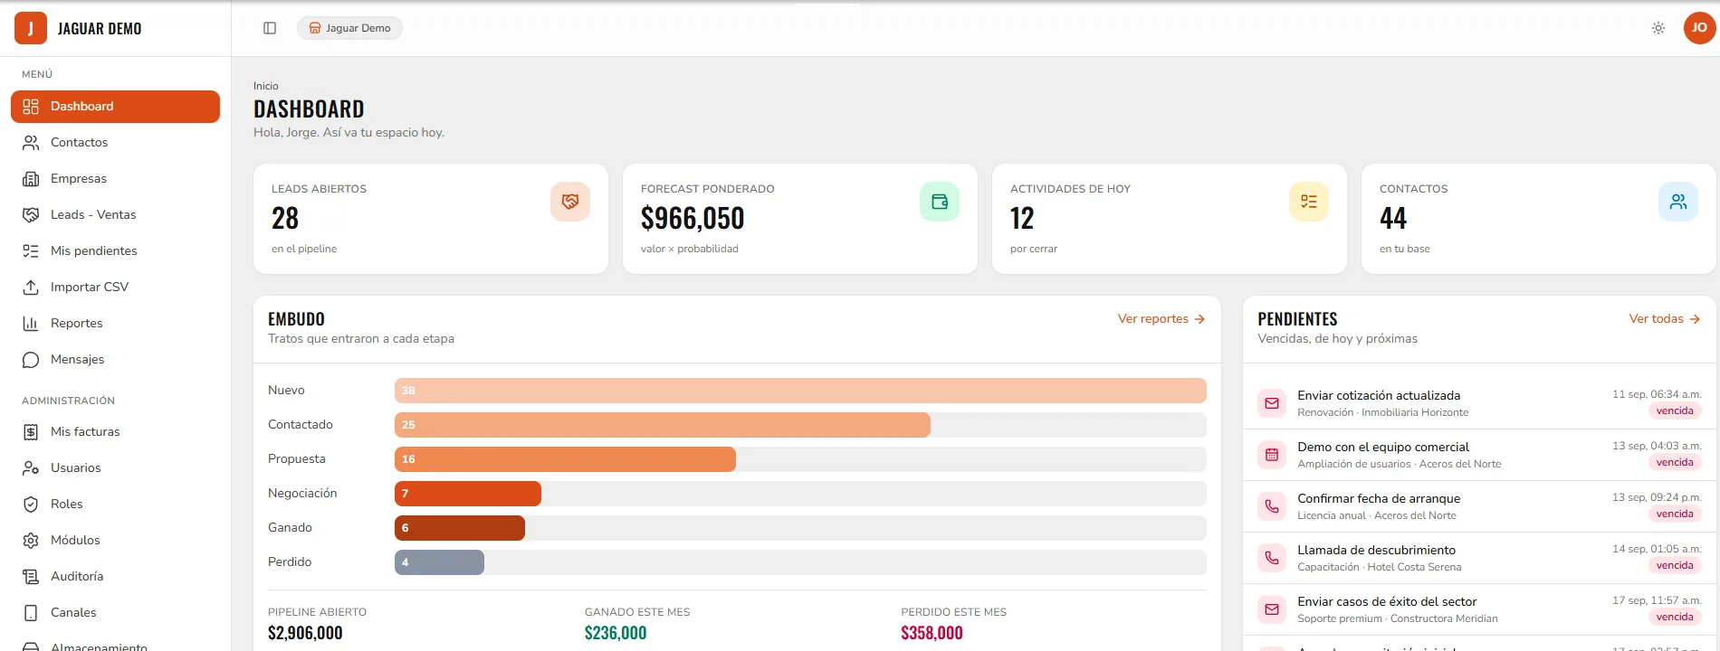1720x651 pixels.
Task: Open Mis pendientes list
Action: (115, 251)
